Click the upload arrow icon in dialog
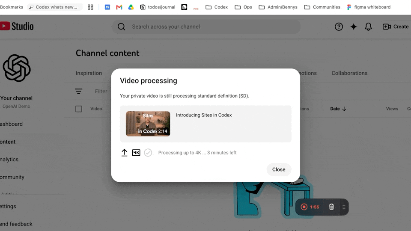 click(x=124, y=152)
